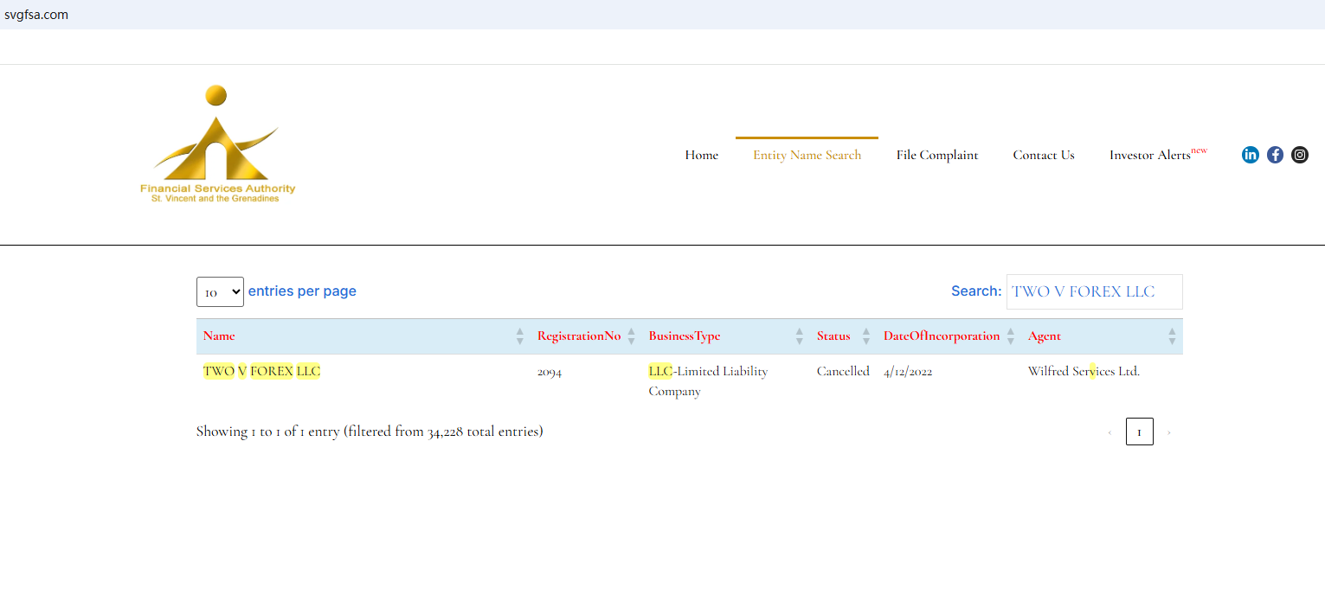Click the Financial Services Authority logo

tap(217, 144)
